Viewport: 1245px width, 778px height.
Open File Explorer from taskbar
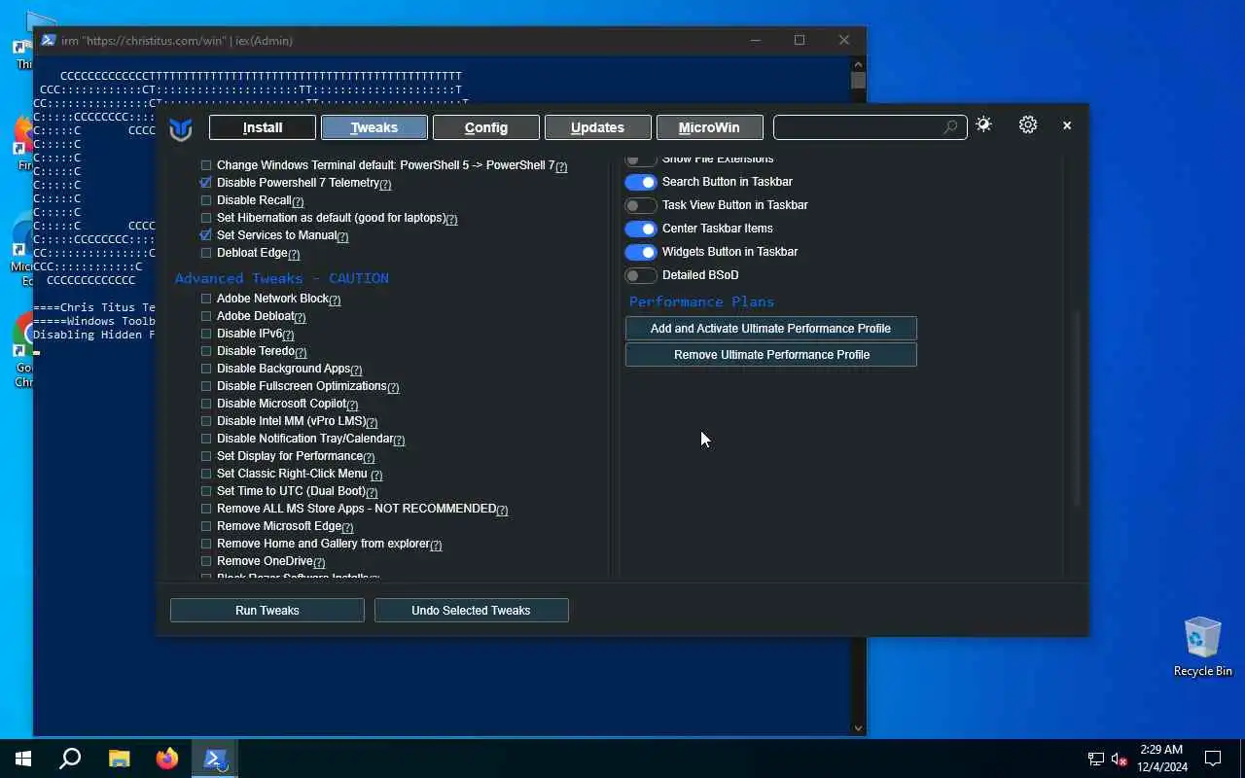pyautogui.click(x=119, y=759)
